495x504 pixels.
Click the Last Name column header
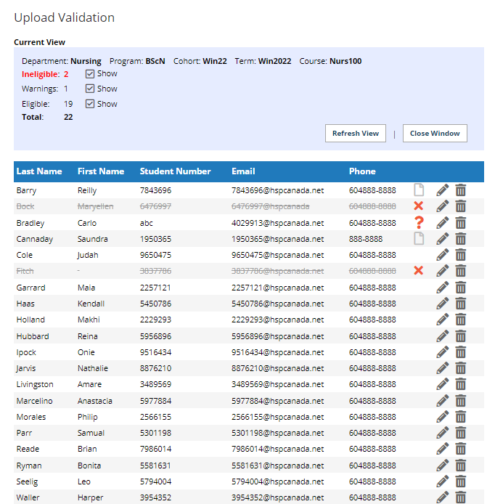39,171
